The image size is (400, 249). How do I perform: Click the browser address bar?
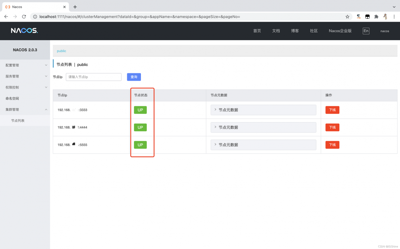pyautogui.click(x=191, y=17)
